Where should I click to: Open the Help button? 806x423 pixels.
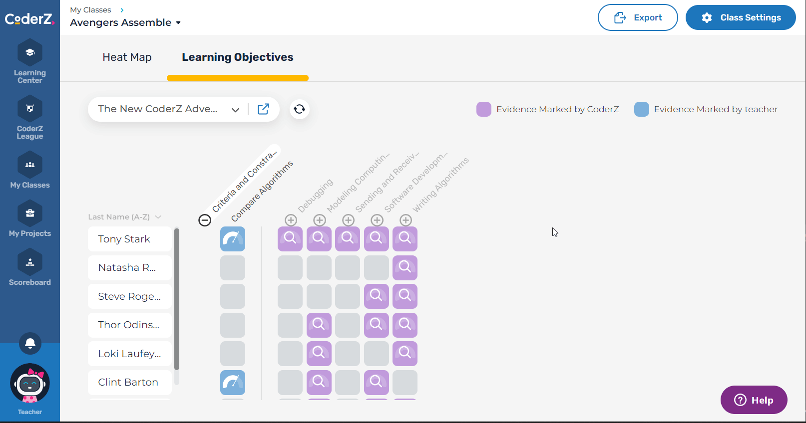click(754, 400)
